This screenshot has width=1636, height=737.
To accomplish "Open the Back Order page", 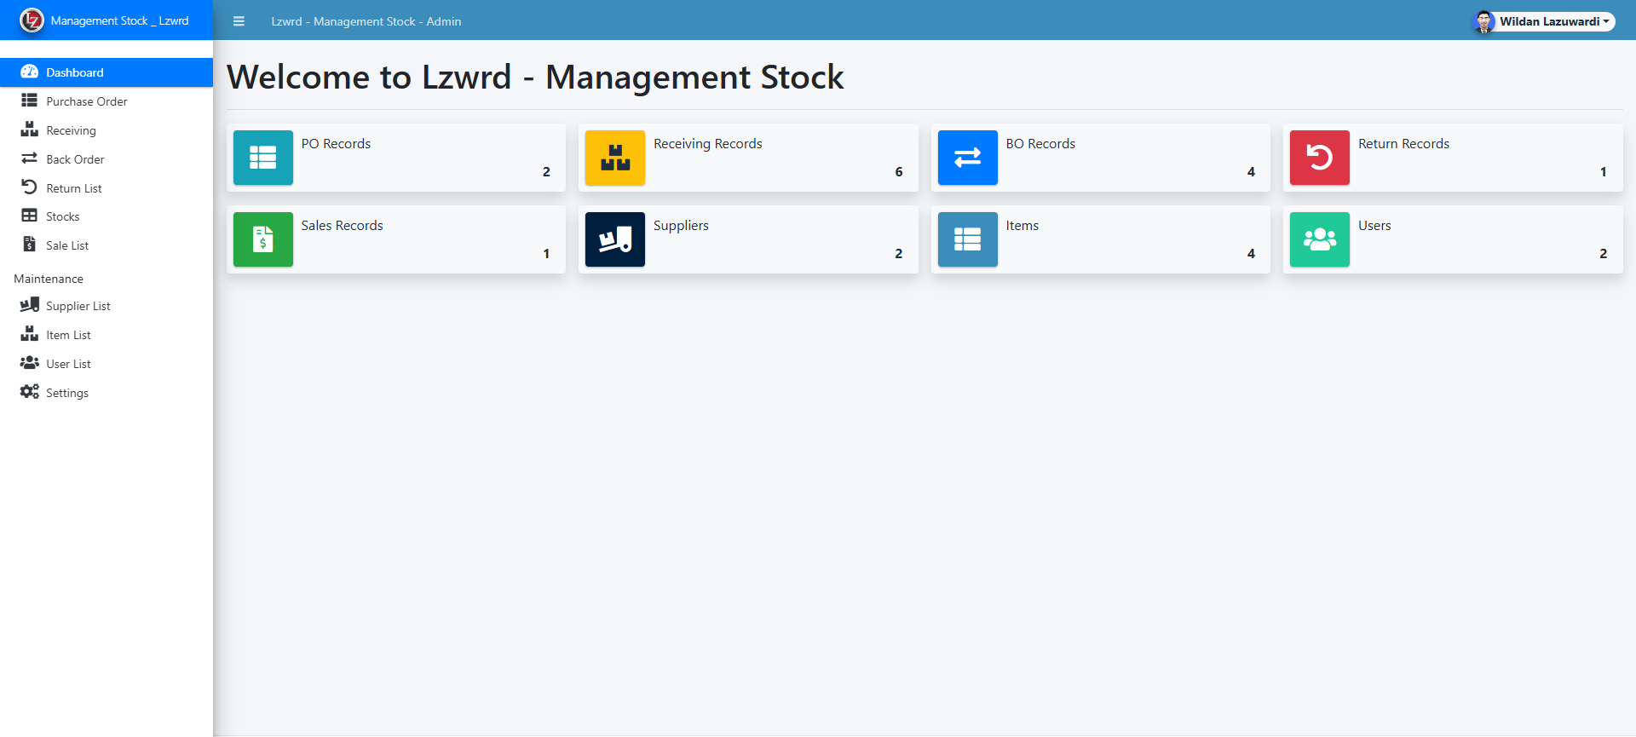I will tap(75, 159).
